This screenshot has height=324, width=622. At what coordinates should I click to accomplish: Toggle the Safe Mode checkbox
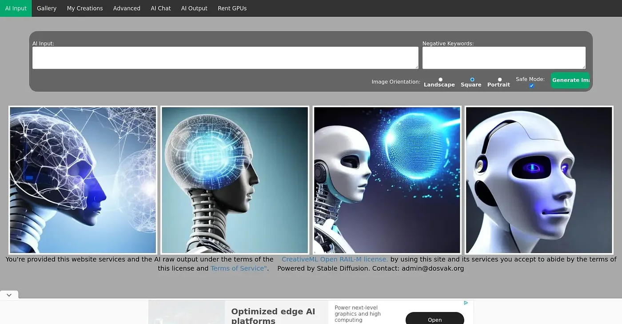(x=531, y=85)
